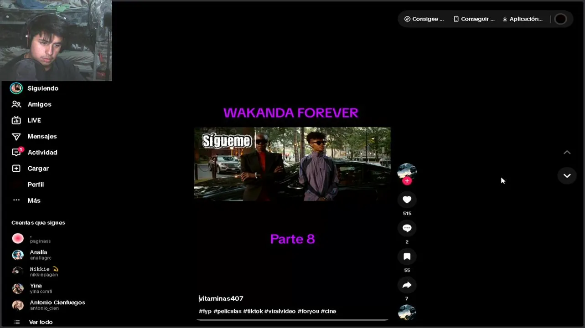585x328 pixels.
Task: Share the video using arrow icon
Action: [x=407, y=285]
